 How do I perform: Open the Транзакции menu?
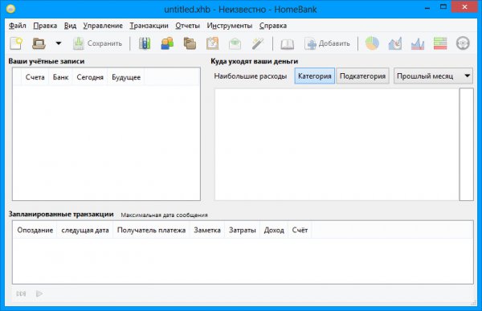click(x=149, y=26)
